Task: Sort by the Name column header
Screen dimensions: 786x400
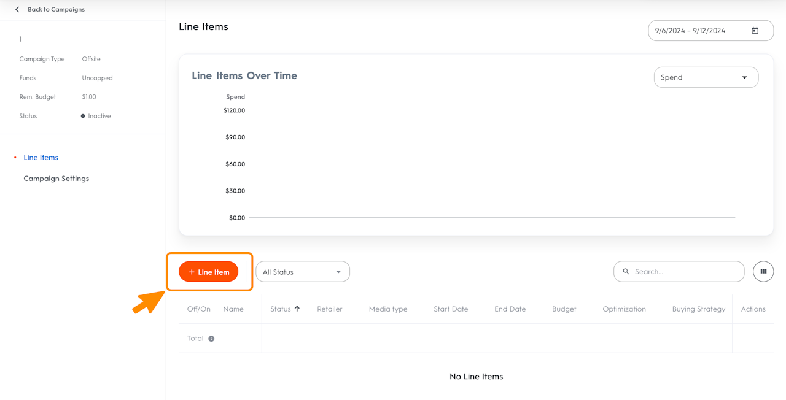Action: pyautogui.click(x=233, y=309)
